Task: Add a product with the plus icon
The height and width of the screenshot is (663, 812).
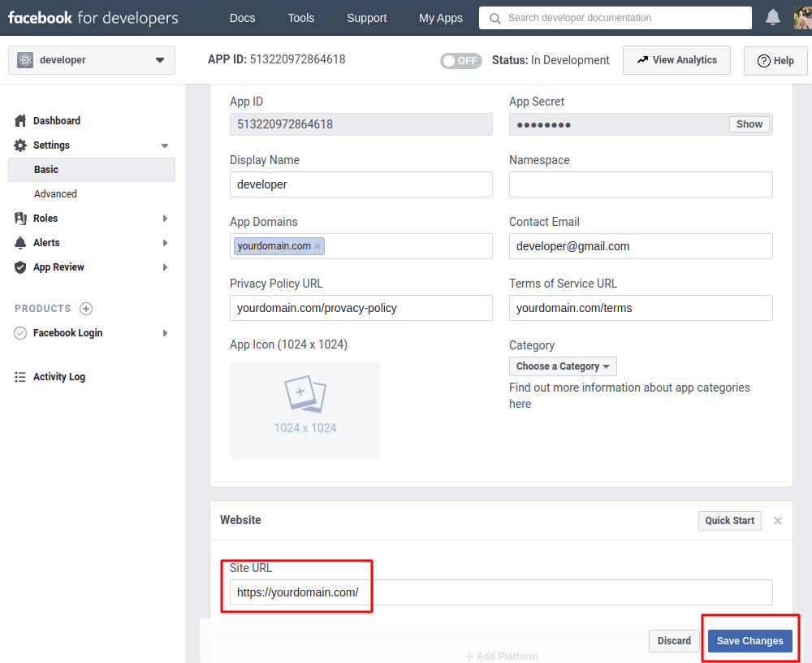Action: click(86, 309)
